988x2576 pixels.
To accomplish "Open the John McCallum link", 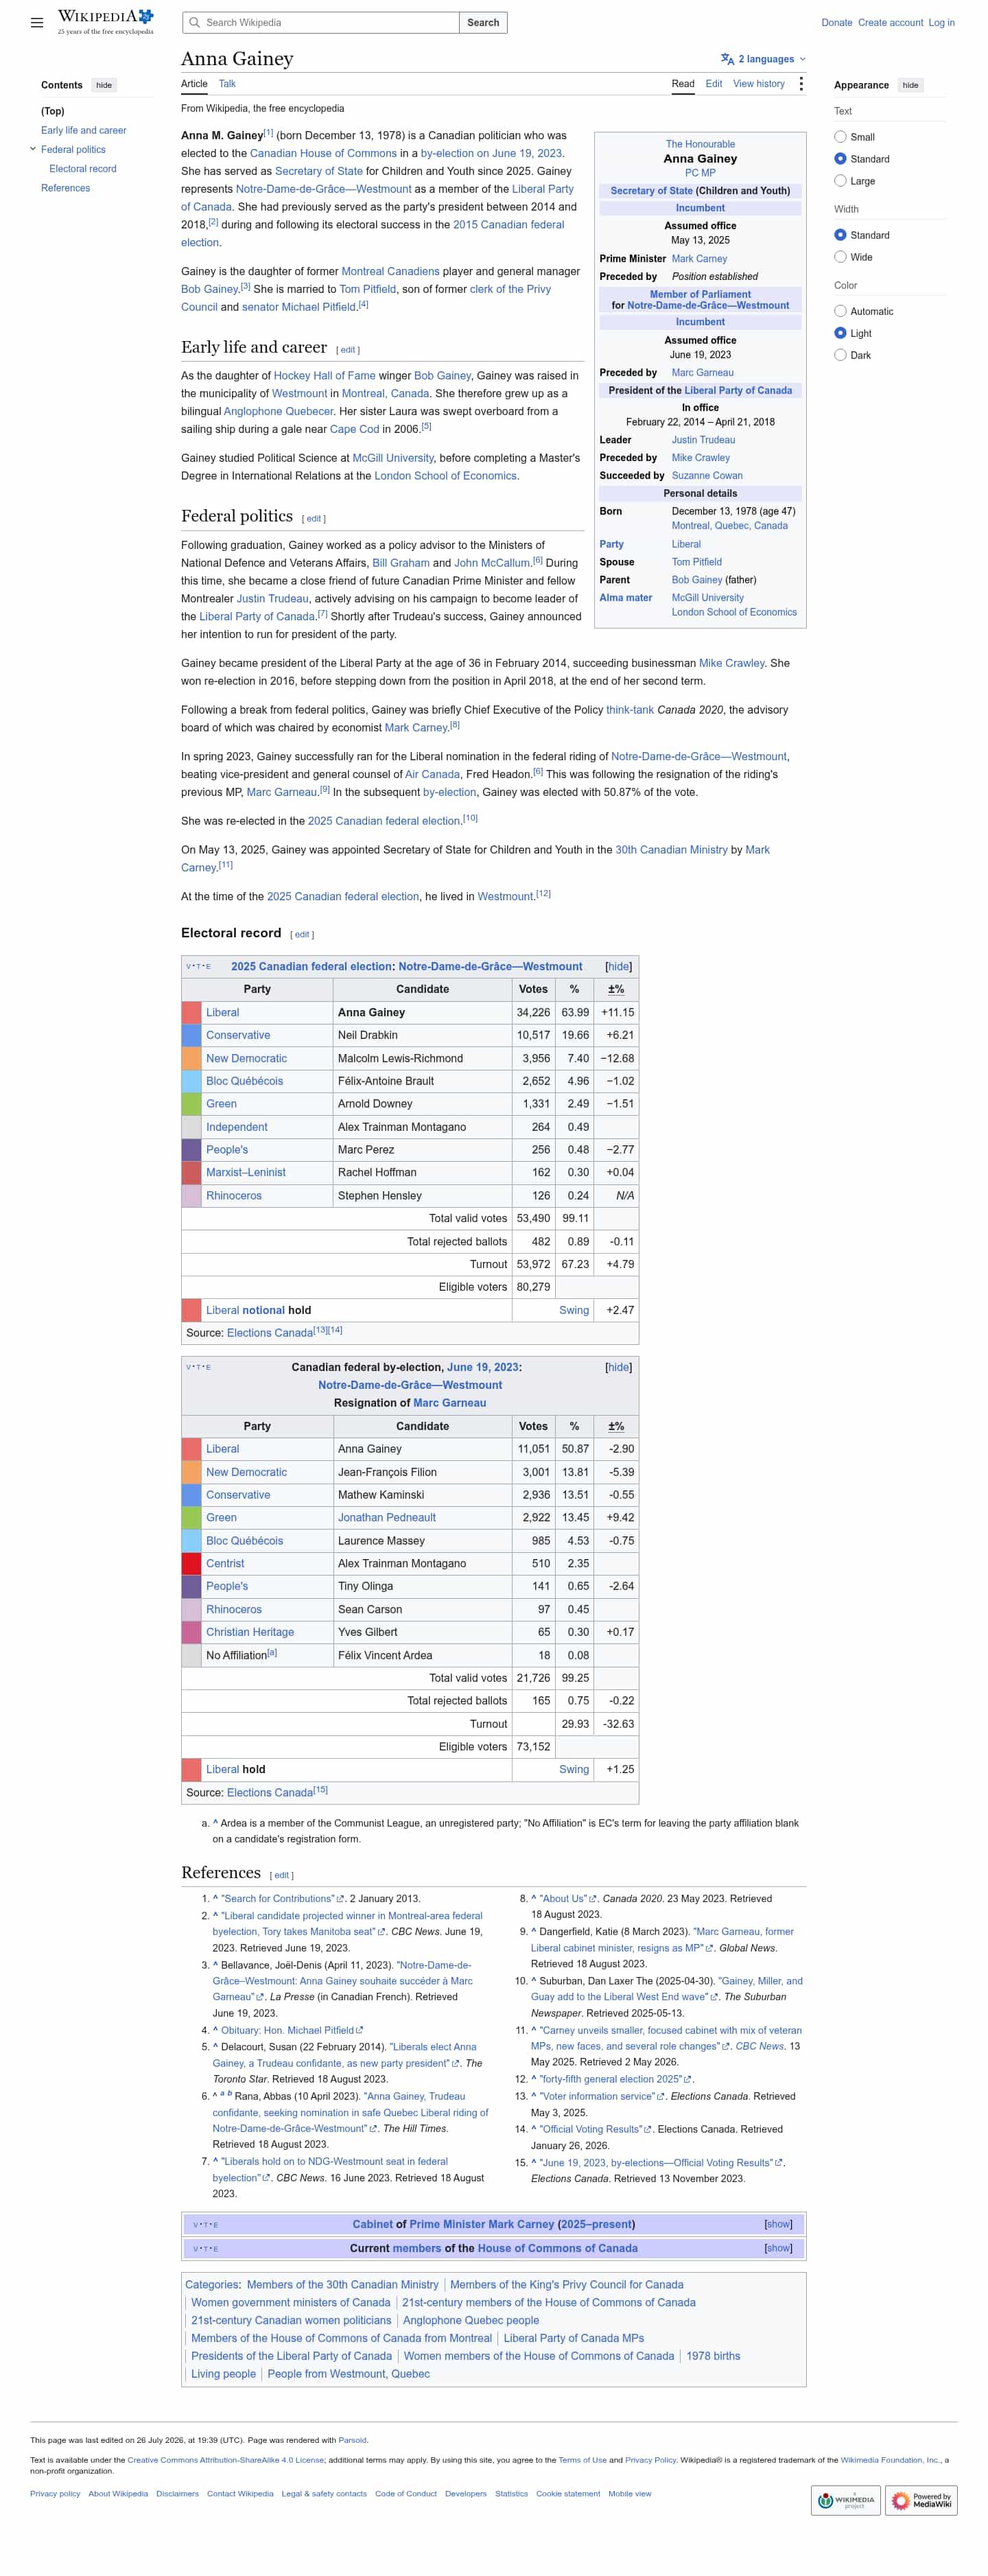I will 492,563.
